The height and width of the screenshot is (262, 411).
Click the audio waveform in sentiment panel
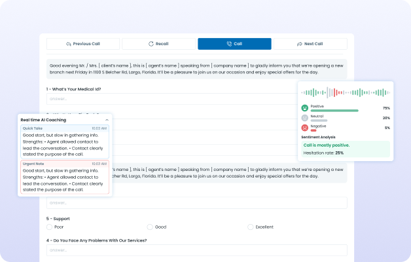[346, 92]
